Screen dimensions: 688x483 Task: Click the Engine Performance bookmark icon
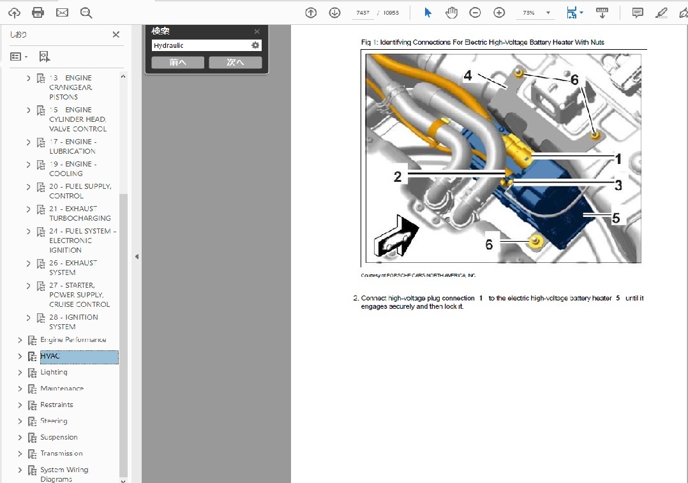[32, 341]
